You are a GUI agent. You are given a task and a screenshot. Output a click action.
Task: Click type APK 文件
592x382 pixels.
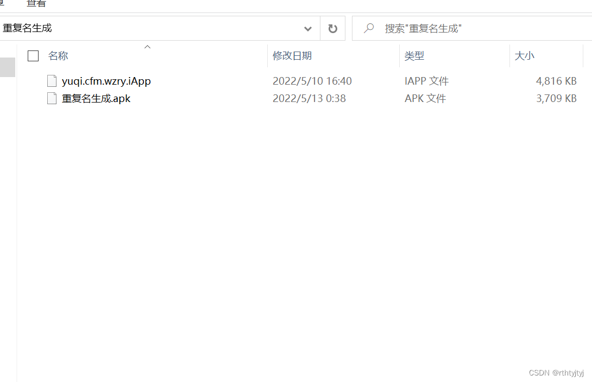tap(425, 98)
